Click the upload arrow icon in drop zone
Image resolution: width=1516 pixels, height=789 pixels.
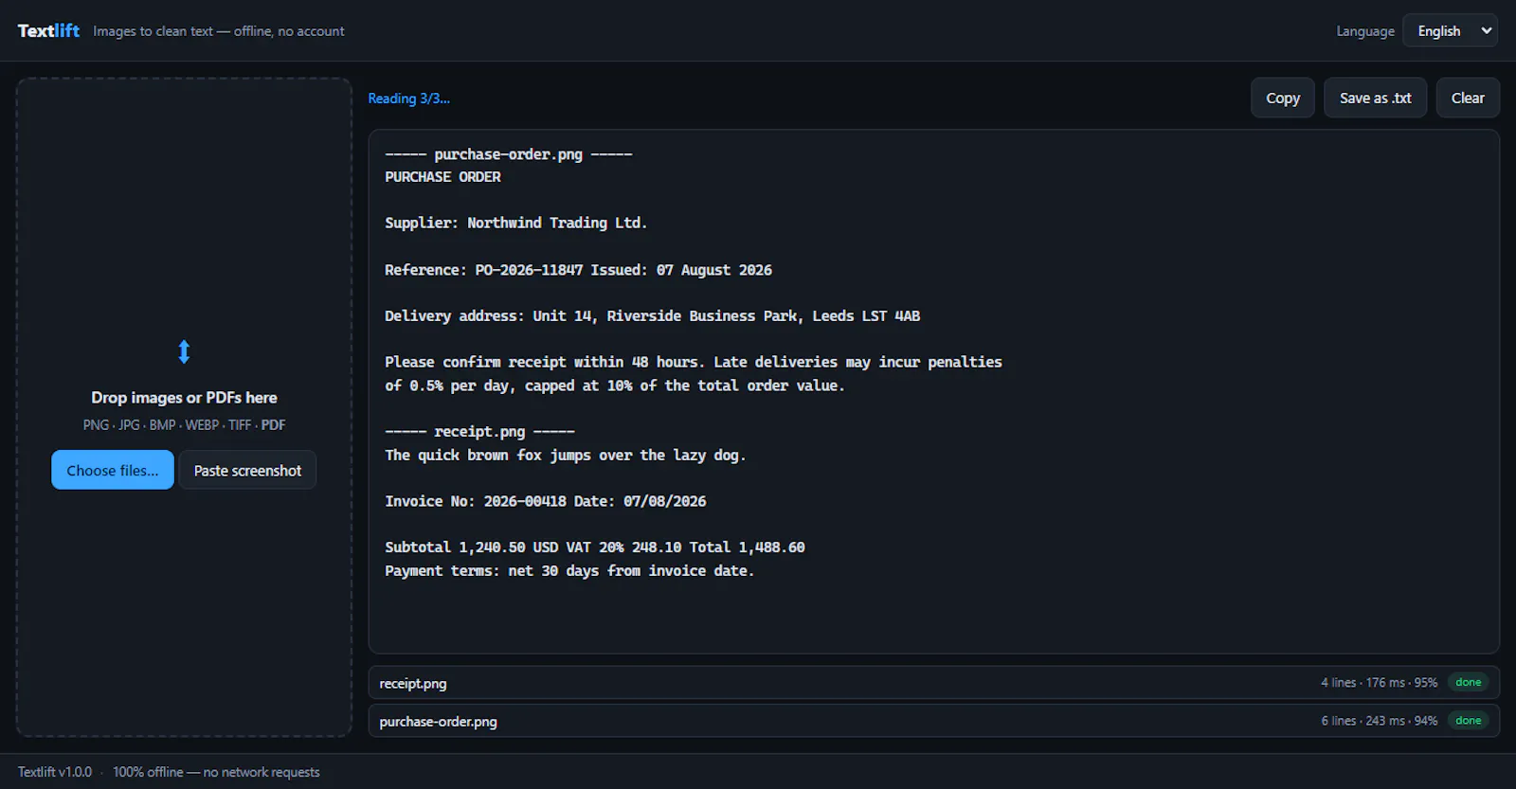point(184,352)
